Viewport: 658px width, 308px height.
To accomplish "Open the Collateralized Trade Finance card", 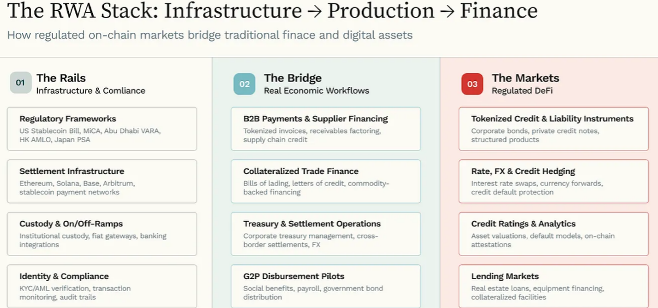I will (x=325, y=181).
